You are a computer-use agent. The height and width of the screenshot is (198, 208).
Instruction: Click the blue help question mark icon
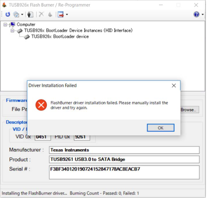click(x=196, y=14)
